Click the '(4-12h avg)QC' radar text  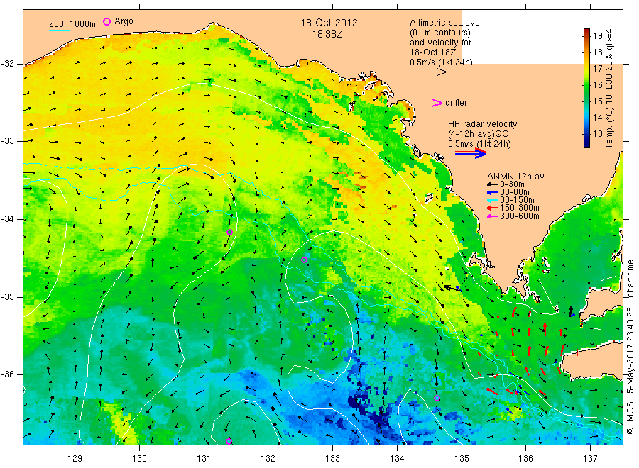(478, 134)
